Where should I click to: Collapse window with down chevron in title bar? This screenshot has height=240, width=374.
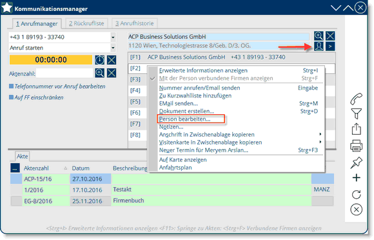pos(336,8)
